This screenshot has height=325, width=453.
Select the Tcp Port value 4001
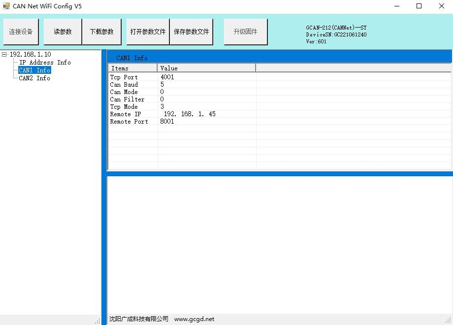[167, 77]
